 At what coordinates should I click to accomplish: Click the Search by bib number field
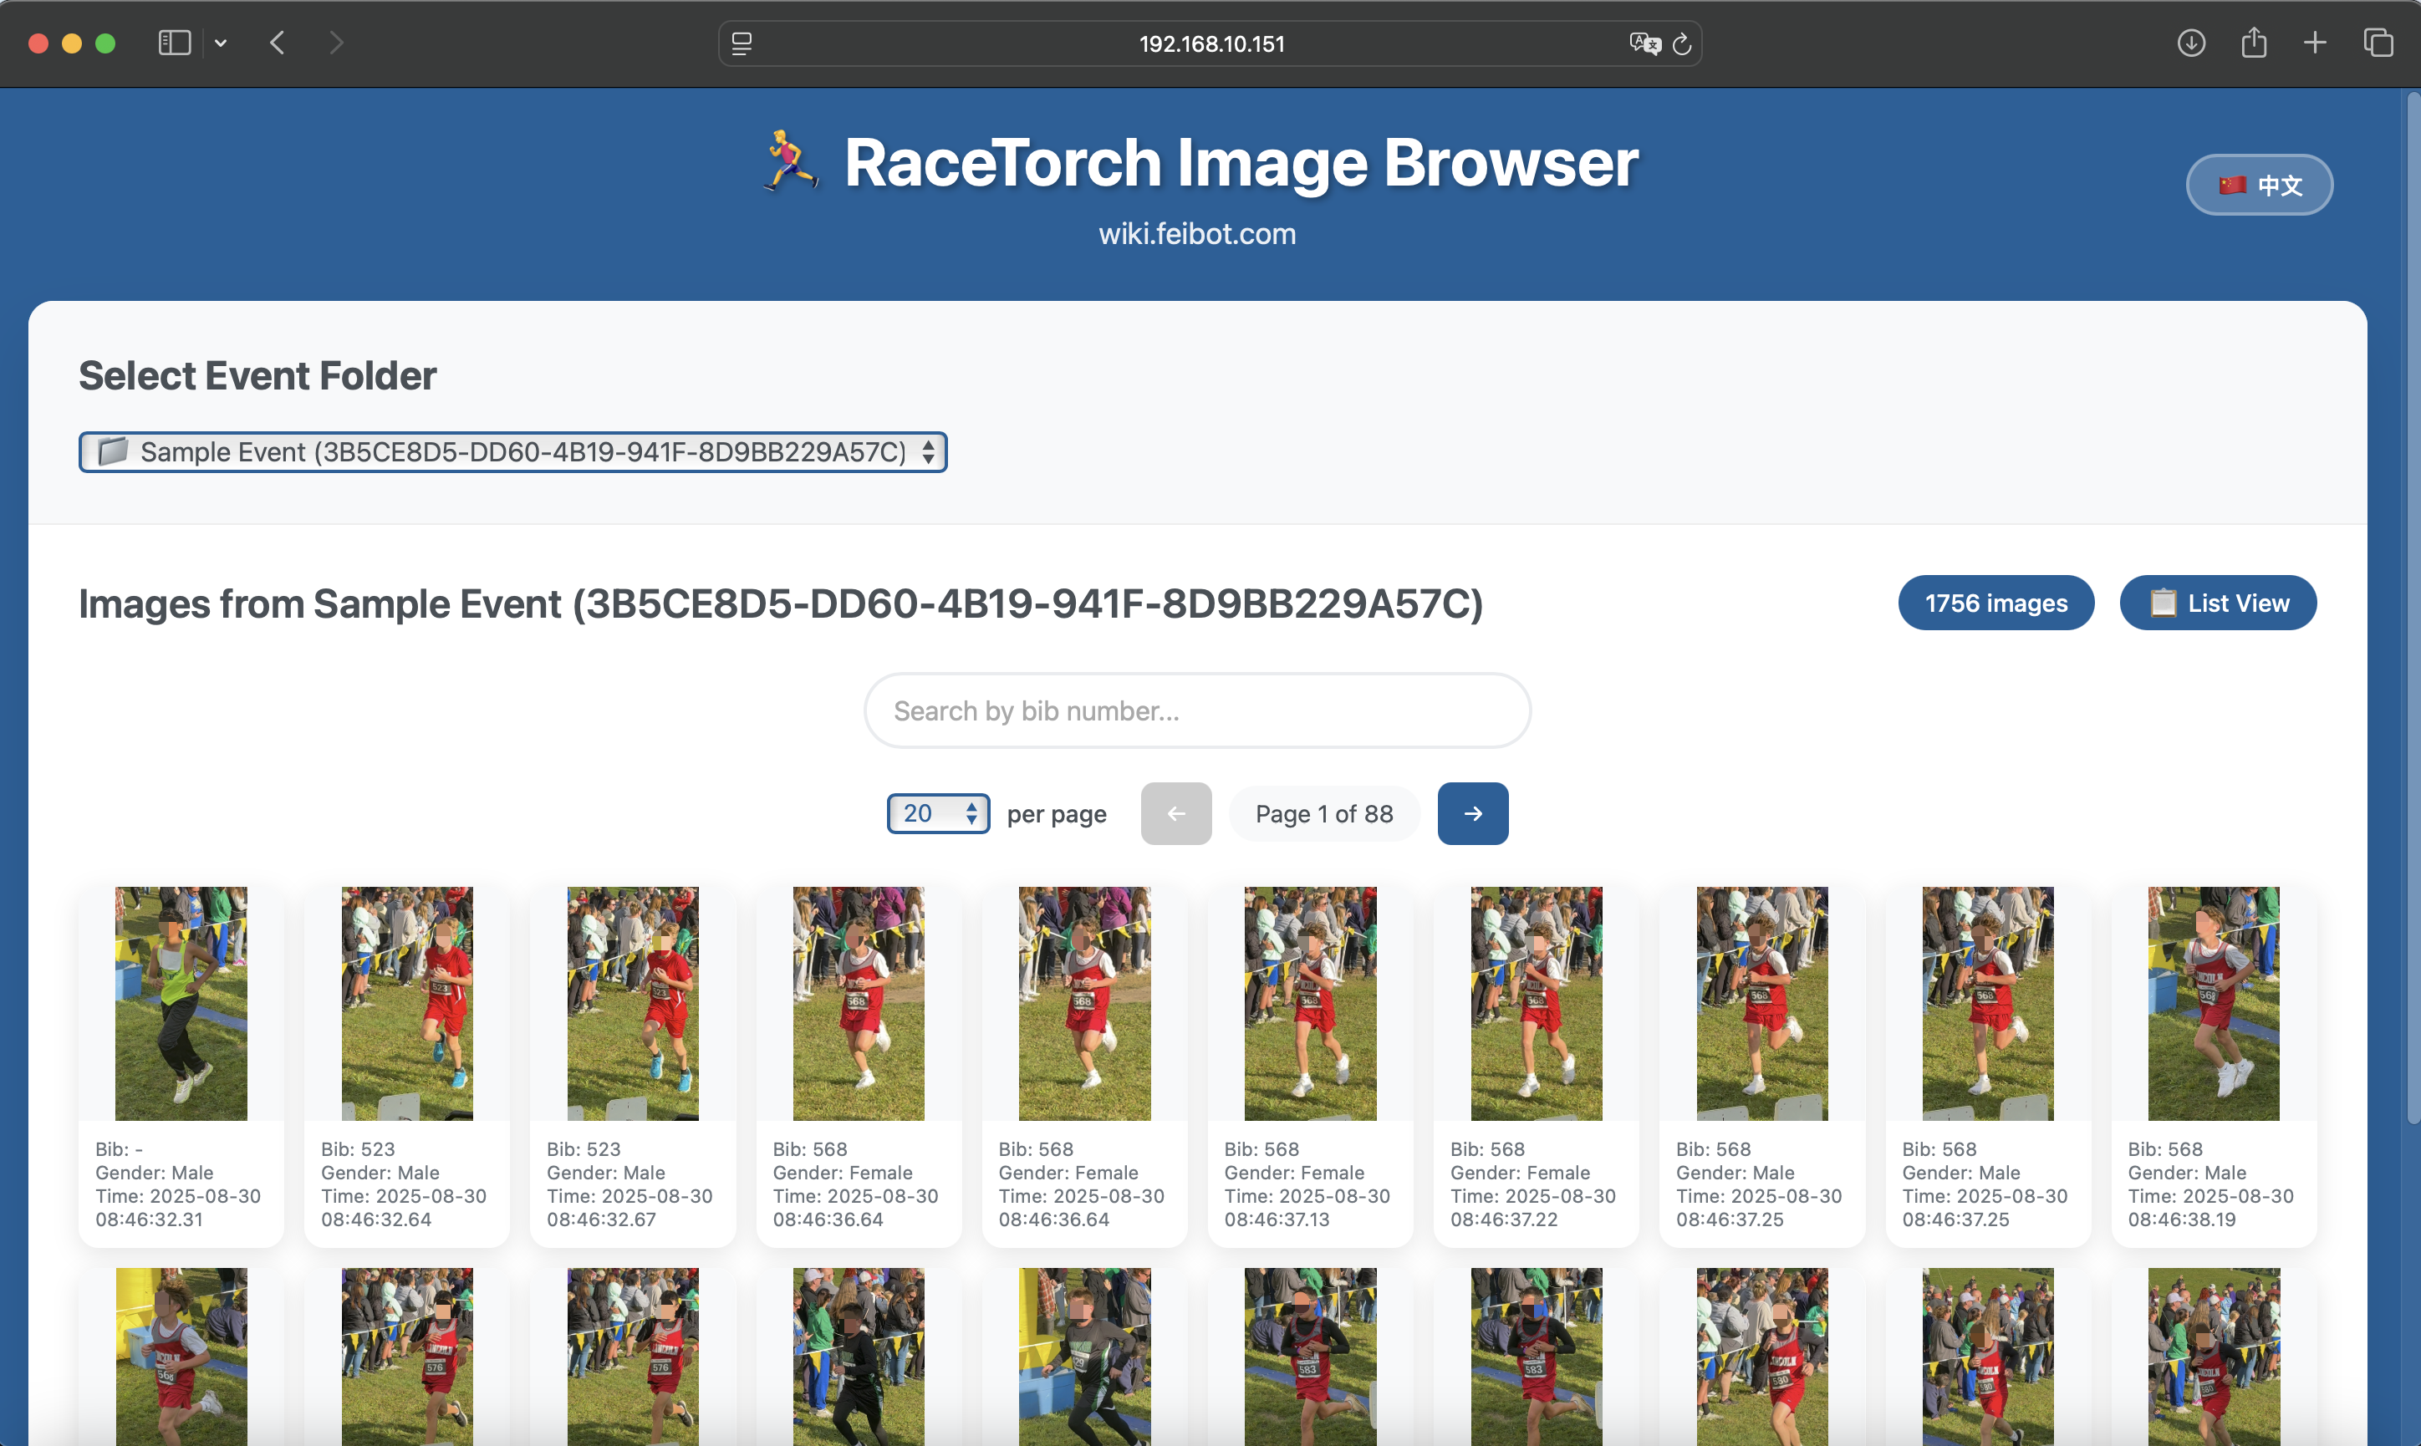point(1196,711)
